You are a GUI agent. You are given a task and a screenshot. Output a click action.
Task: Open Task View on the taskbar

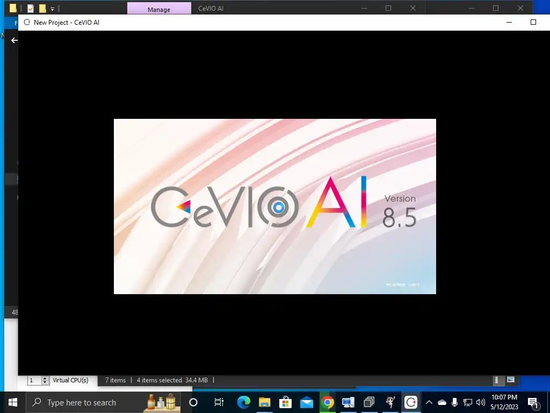219,402
